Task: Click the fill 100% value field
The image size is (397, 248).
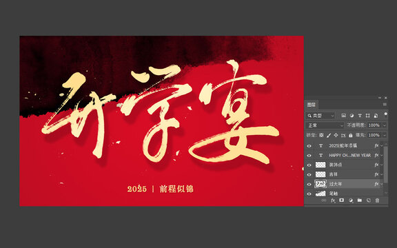Action: [374, 135]
